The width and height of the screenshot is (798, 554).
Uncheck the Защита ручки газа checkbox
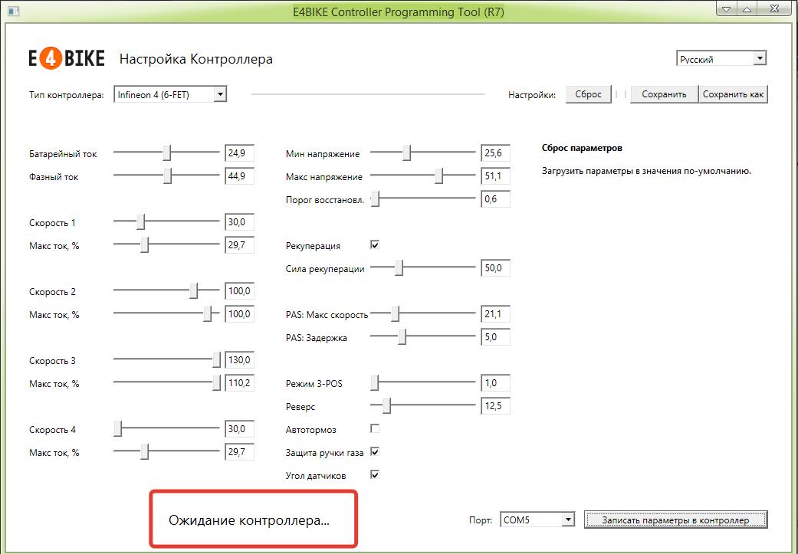(x=375, y=452)
